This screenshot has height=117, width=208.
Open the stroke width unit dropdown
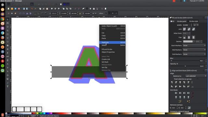(x=196, y=25)
